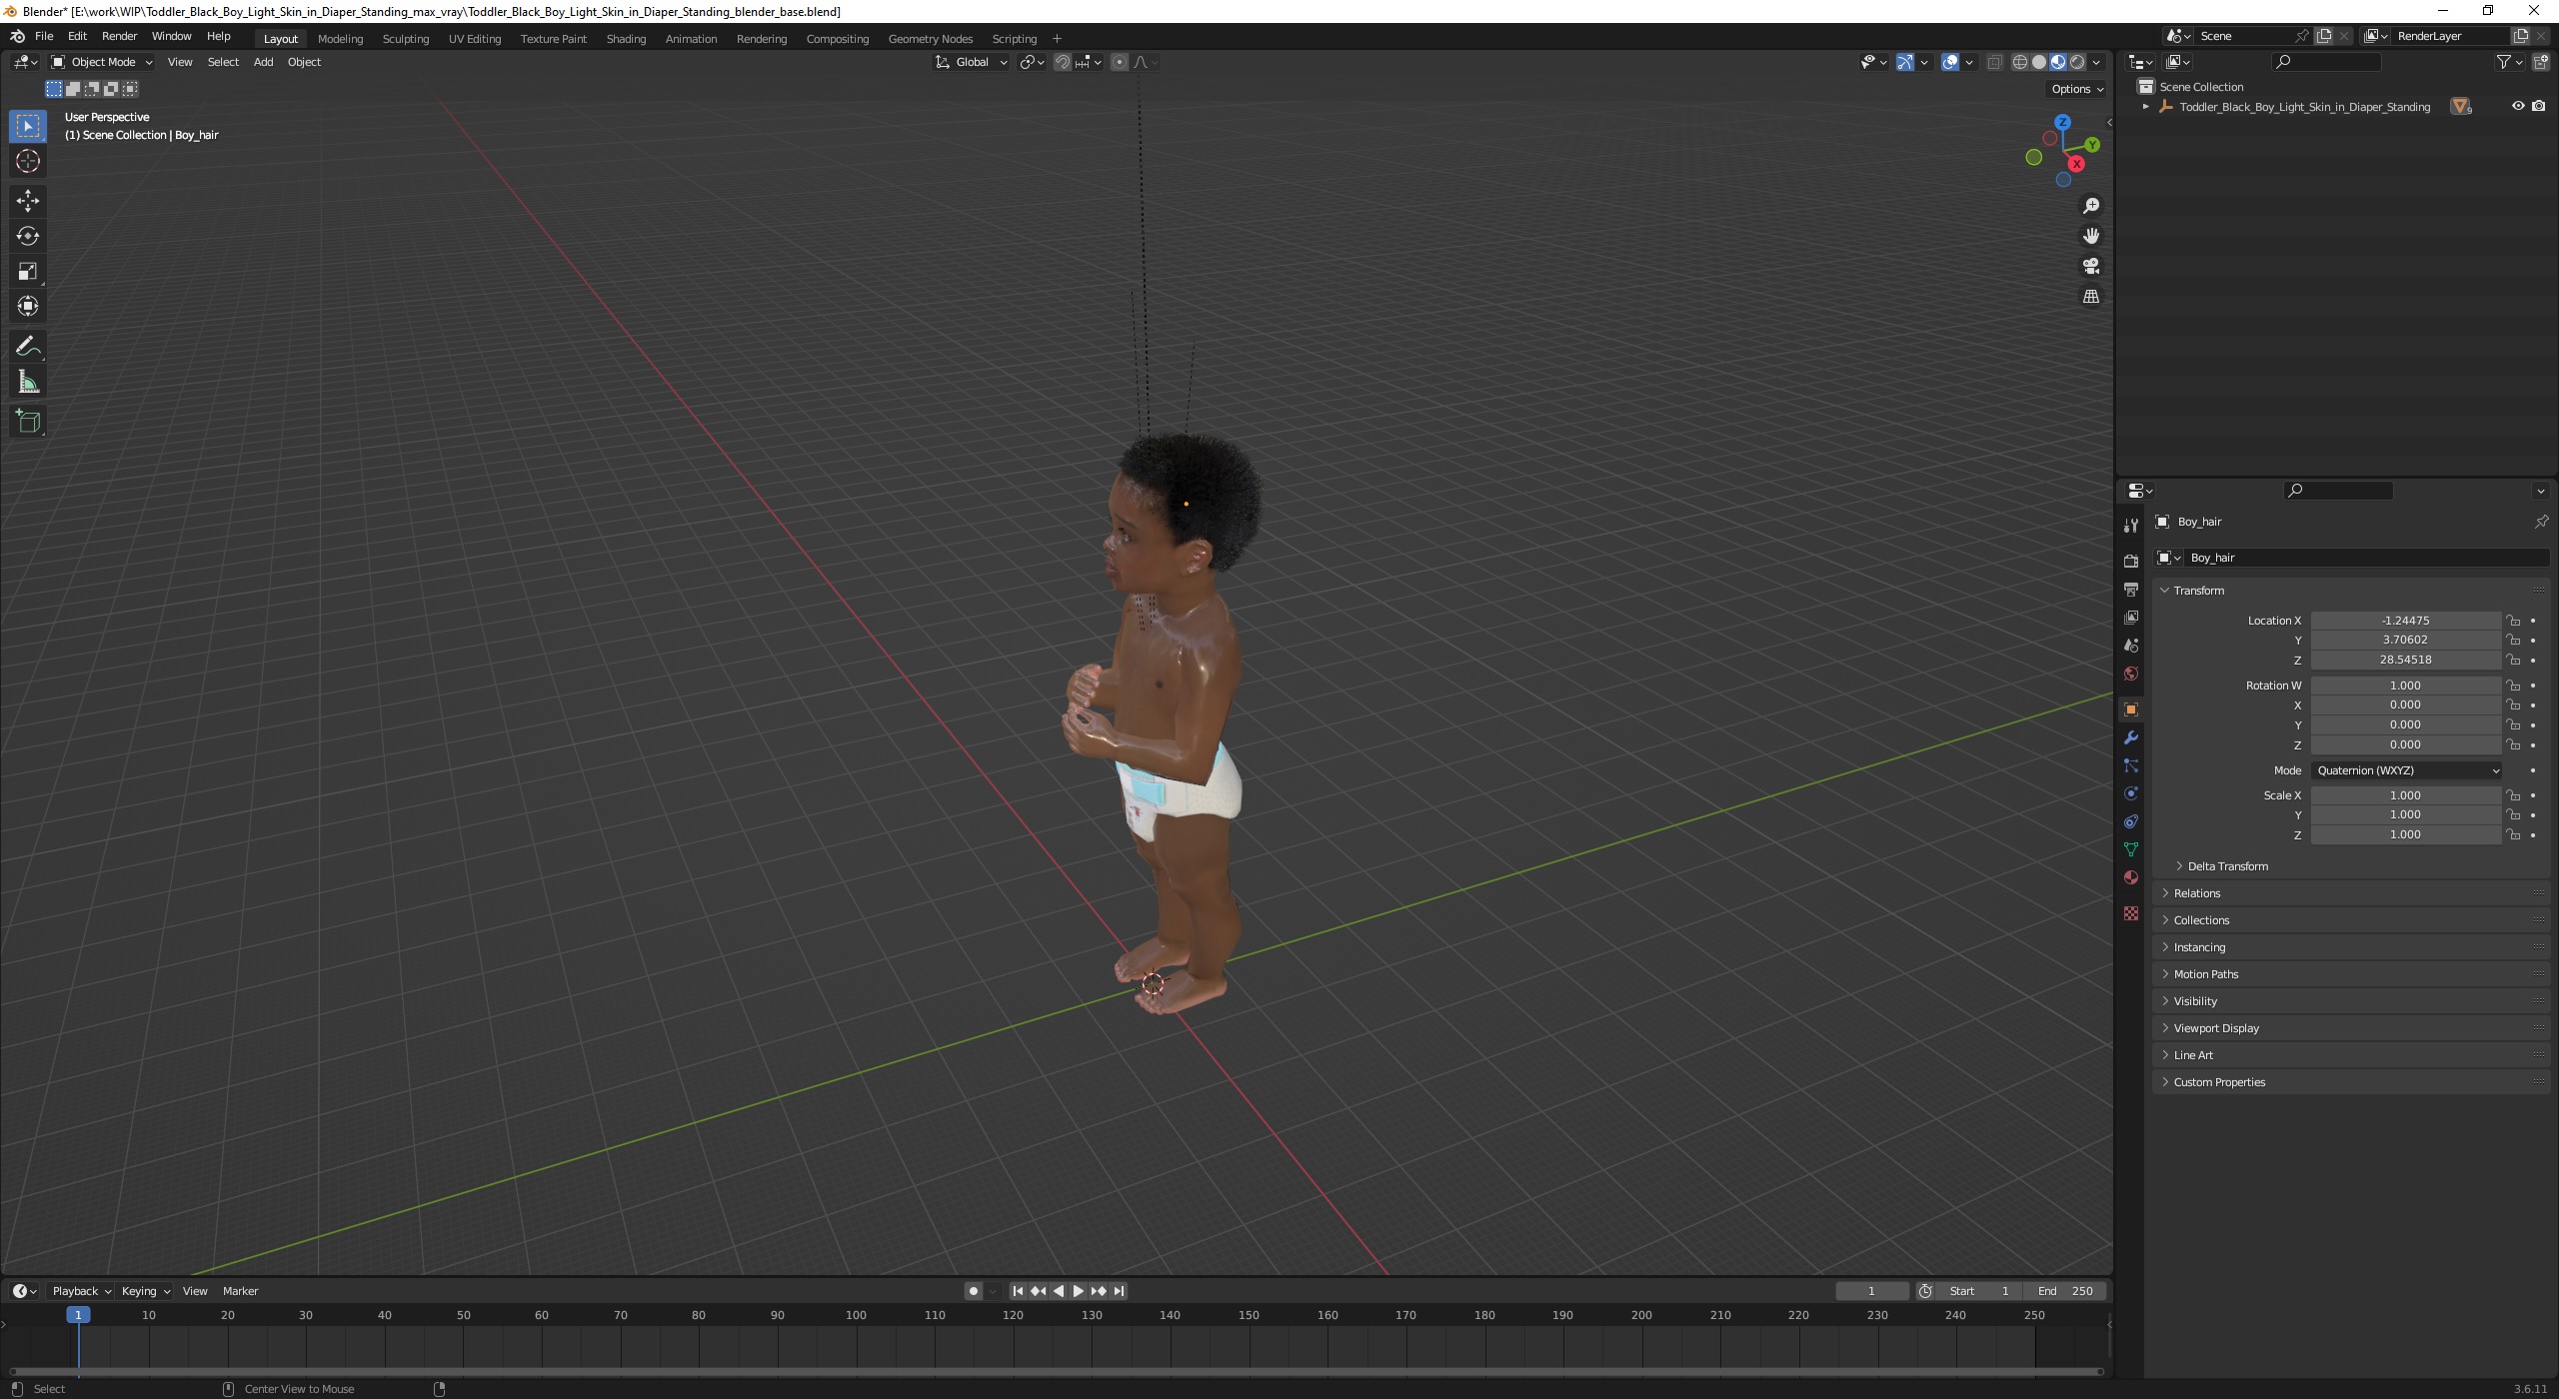Open the Modifiers properties tab
The width and height of the screenshot is (2559, 1399).
pyautogui.click(x=2130, y=737)
